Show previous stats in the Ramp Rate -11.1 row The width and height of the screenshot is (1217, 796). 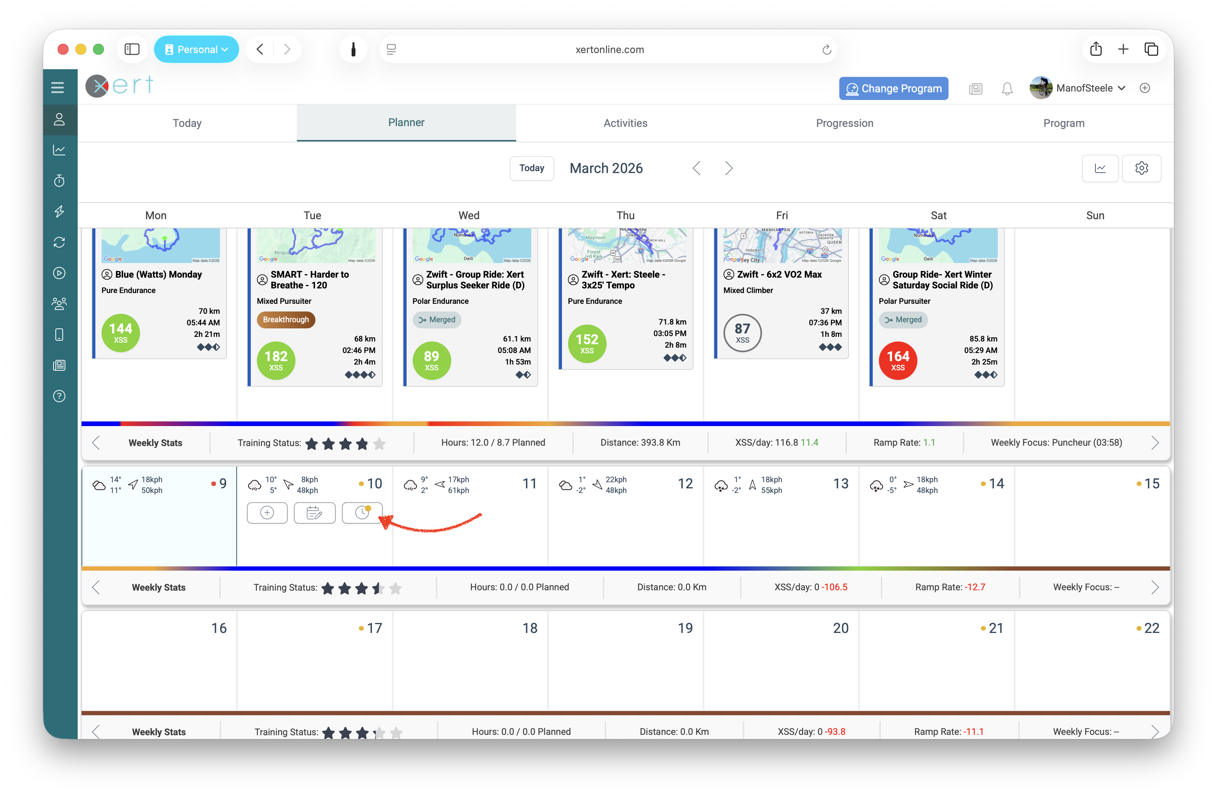click(96, 731)
